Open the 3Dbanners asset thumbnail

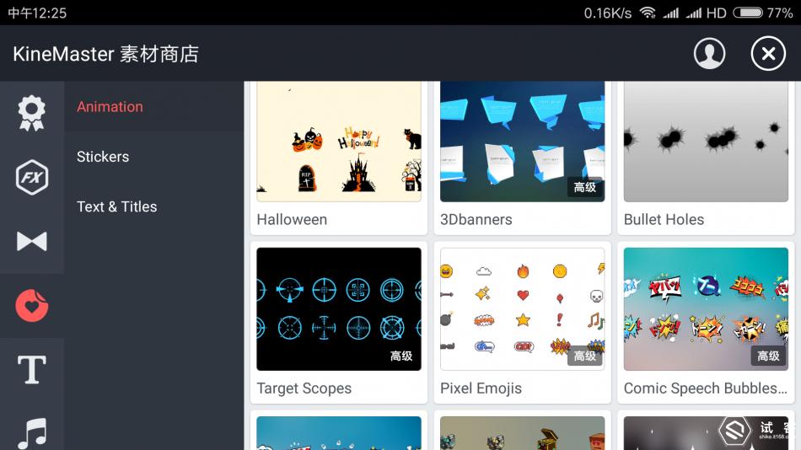click(x=522, y=142)
